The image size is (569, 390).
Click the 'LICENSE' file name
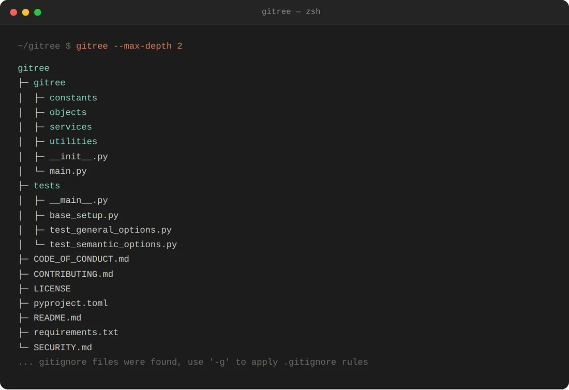click(x=52, y=289)
